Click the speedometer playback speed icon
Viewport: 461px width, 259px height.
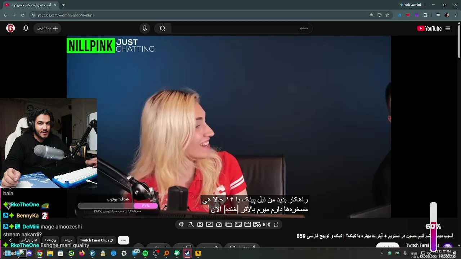click(219, 224)
